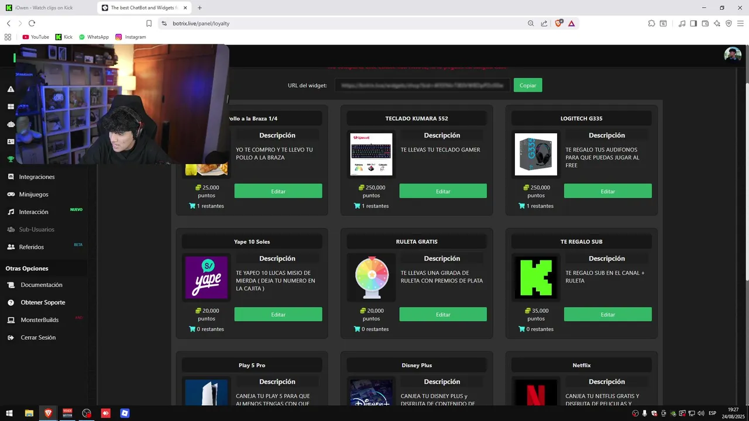The height and width of the screenshot is (421, 749).
Task: Open a new browser tab
Action: coord(200,8)
